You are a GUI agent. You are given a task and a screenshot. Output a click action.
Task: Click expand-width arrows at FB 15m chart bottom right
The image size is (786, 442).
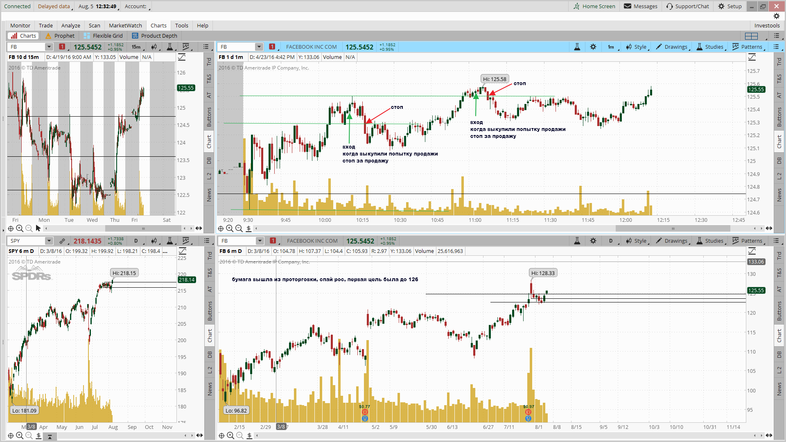(x=199, y=228)
